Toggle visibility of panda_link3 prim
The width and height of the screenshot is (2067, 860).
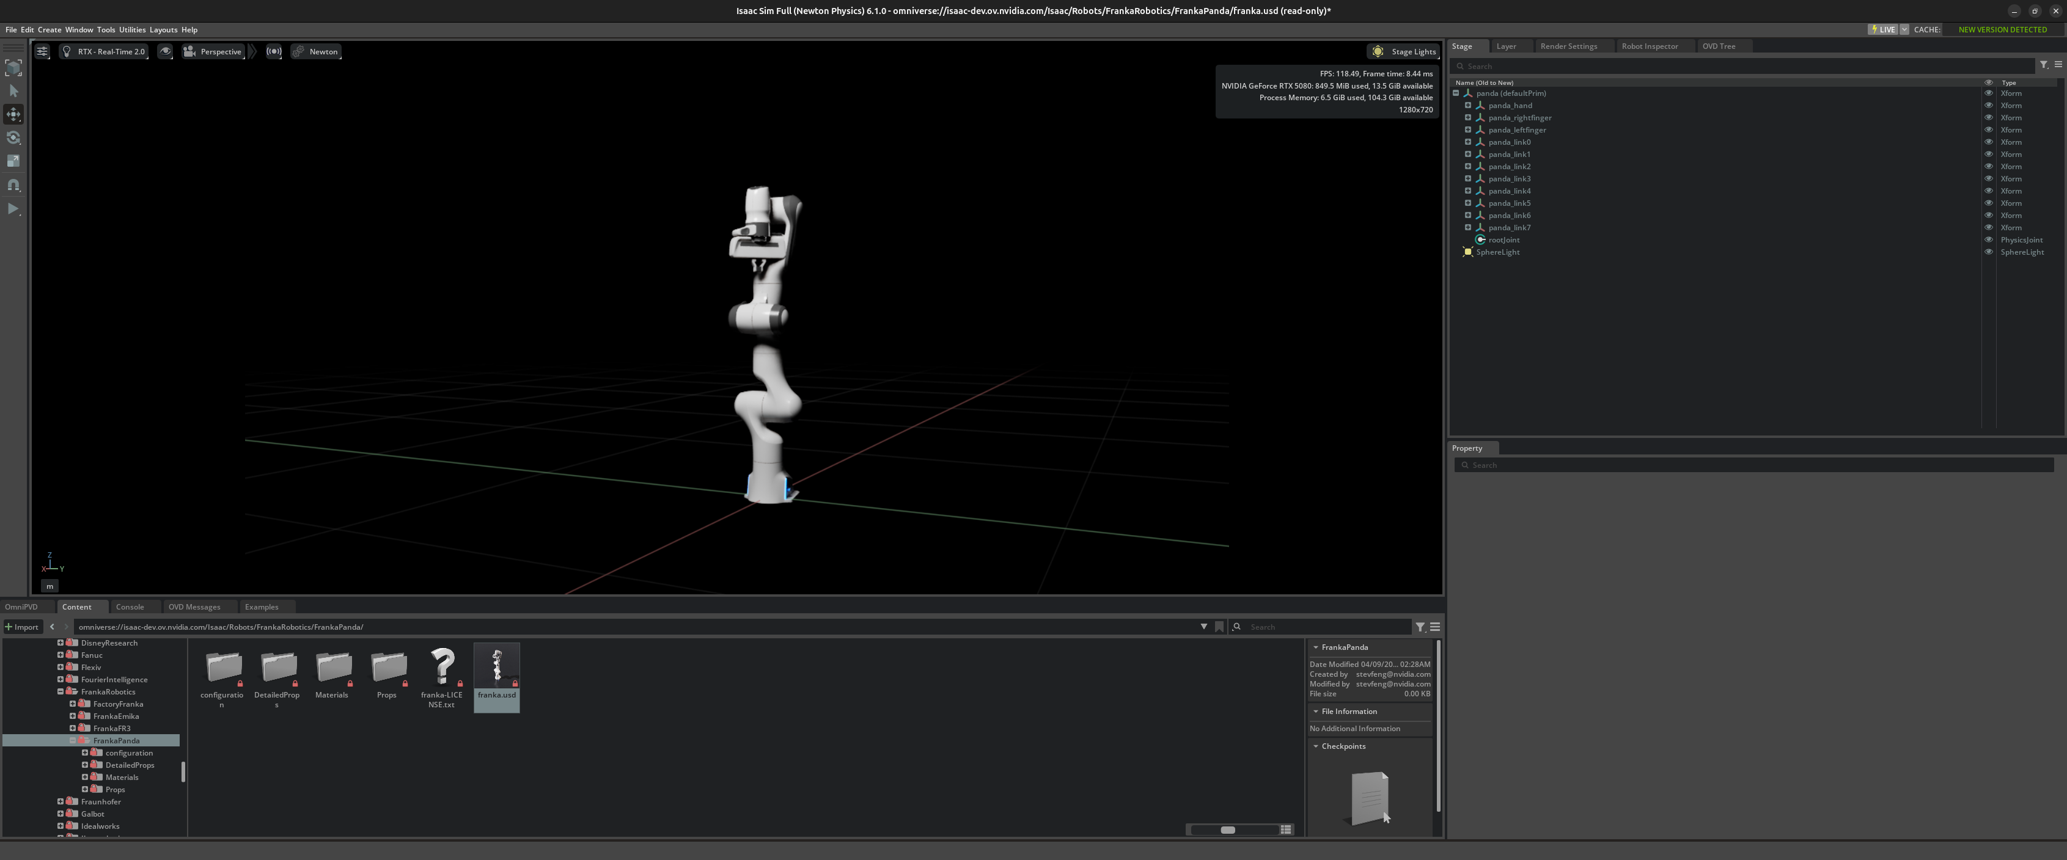click(1988, 179)
